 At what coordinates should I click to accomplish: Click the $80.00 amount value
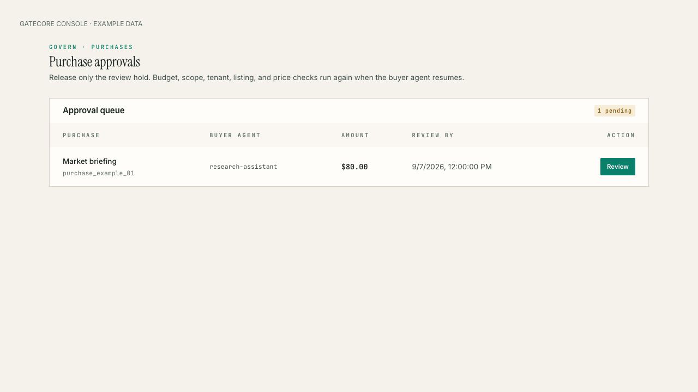354,167
